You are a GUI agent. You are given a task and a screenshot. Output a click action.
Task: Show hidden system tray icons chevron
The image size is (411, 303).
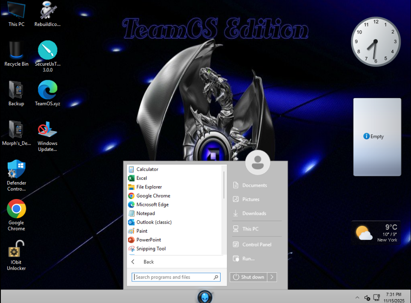pos(357,297)
